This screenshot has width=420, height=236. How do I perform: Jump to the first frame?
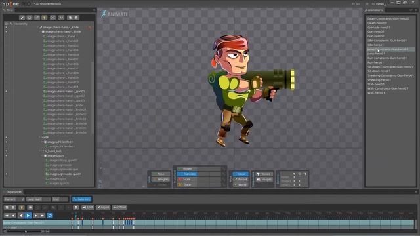coord(7,216)
